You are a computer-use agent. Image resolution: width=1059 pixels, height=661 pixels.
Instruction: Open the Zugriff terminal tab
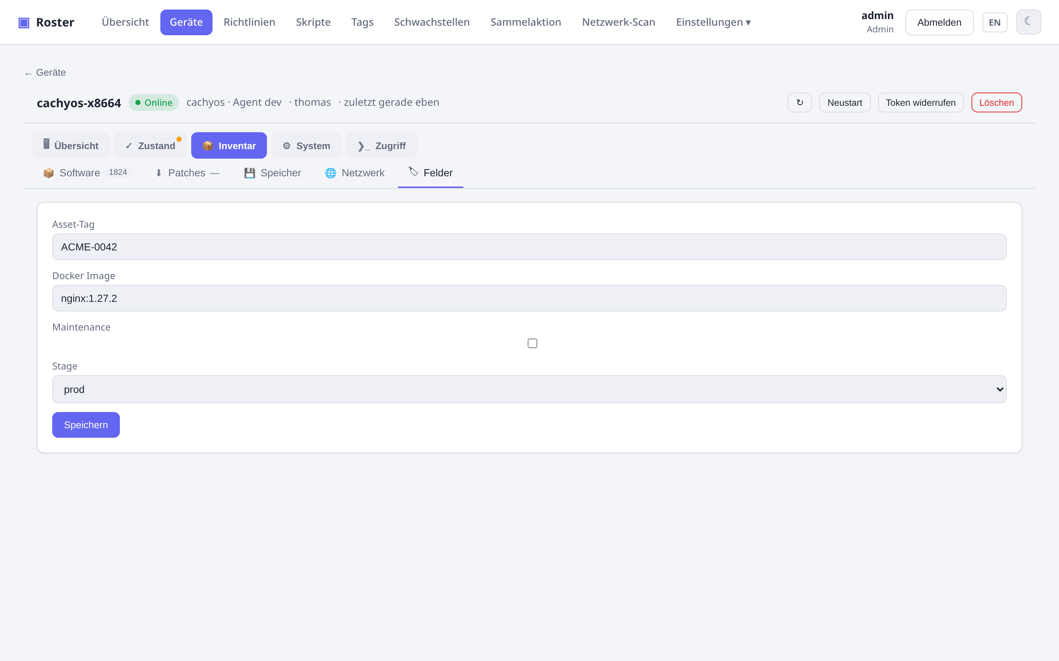point(381,145)
